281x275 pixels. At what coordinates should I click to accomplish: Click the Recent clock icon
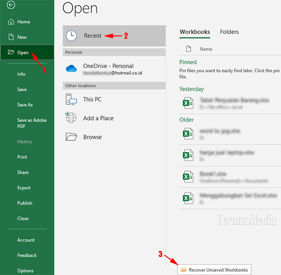[71, 35]
